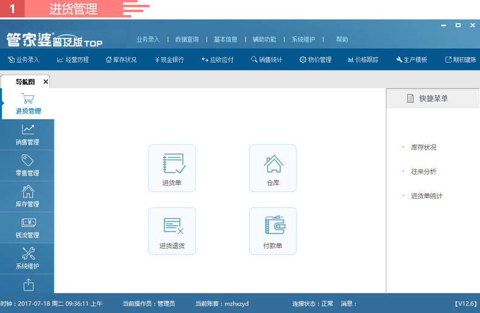Screen dimensions: 480x313
Task: Open 库存状况 in the quick menu
Action: coord(423,147)
